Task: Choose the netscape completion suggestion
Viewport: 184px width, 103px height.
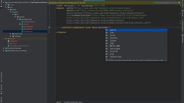Action: pos(136,49)
